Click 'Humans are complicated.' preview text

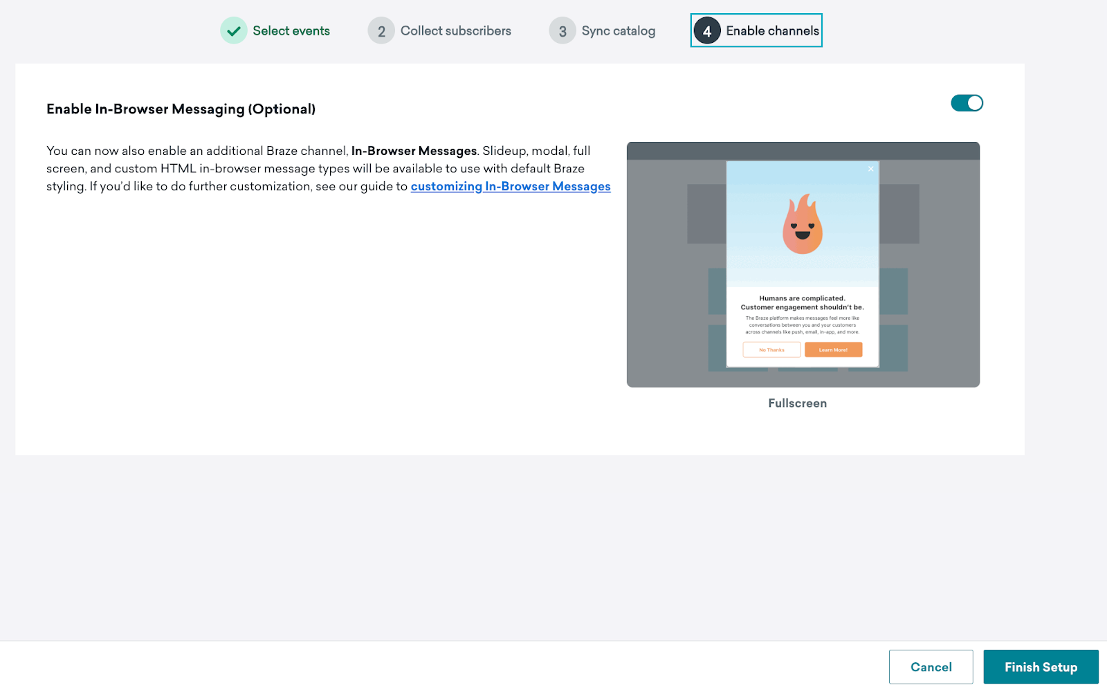802,298
